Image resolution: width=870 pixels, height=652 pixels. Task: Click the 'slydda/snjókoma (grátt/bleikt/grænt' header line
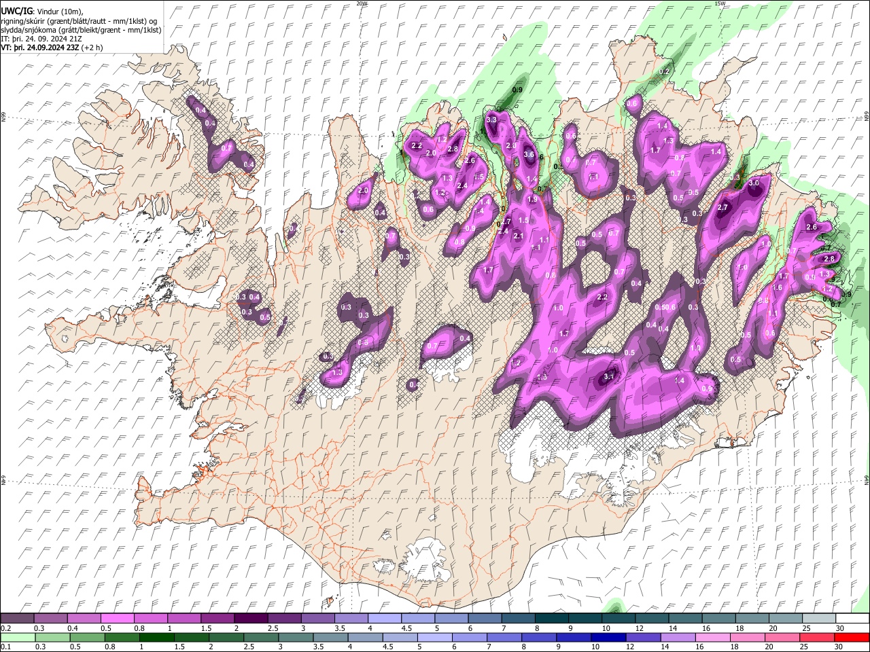81,30
